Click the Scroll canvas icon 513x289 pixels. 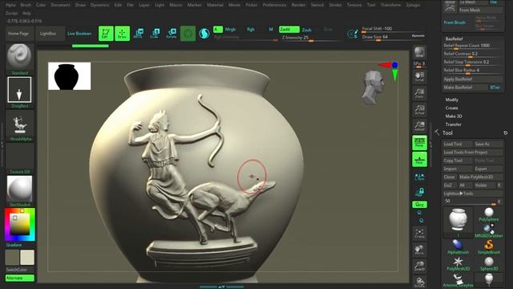point(419,77)
